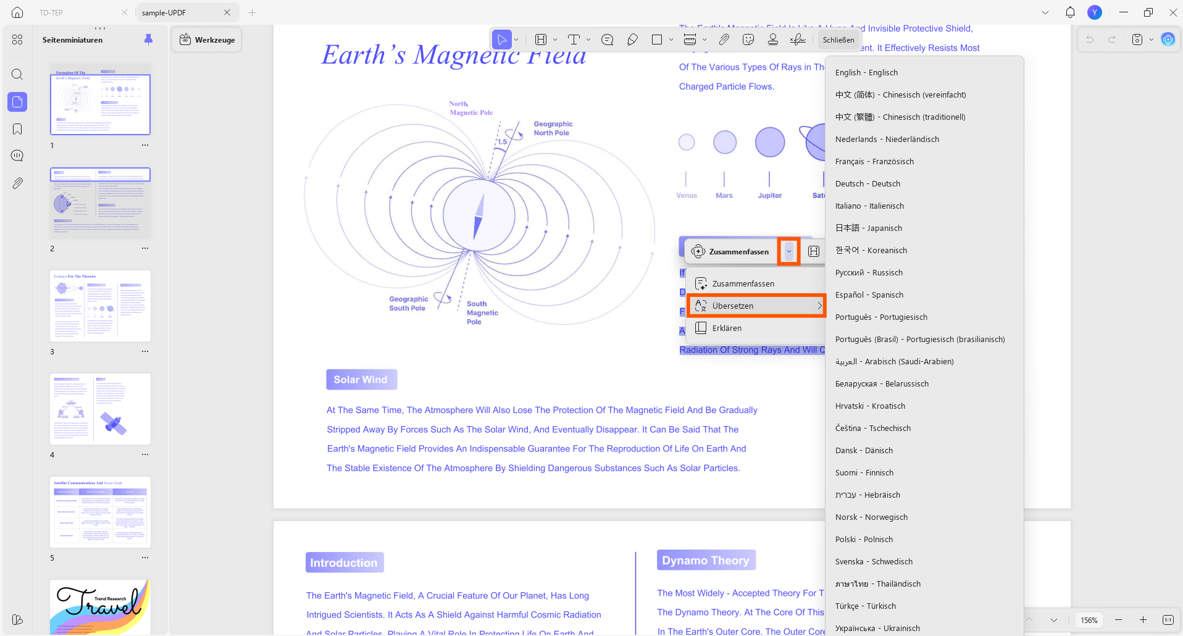Undo the last action
The width and height of the screenshot is (1183, 636).
(x=1090, y=40)
